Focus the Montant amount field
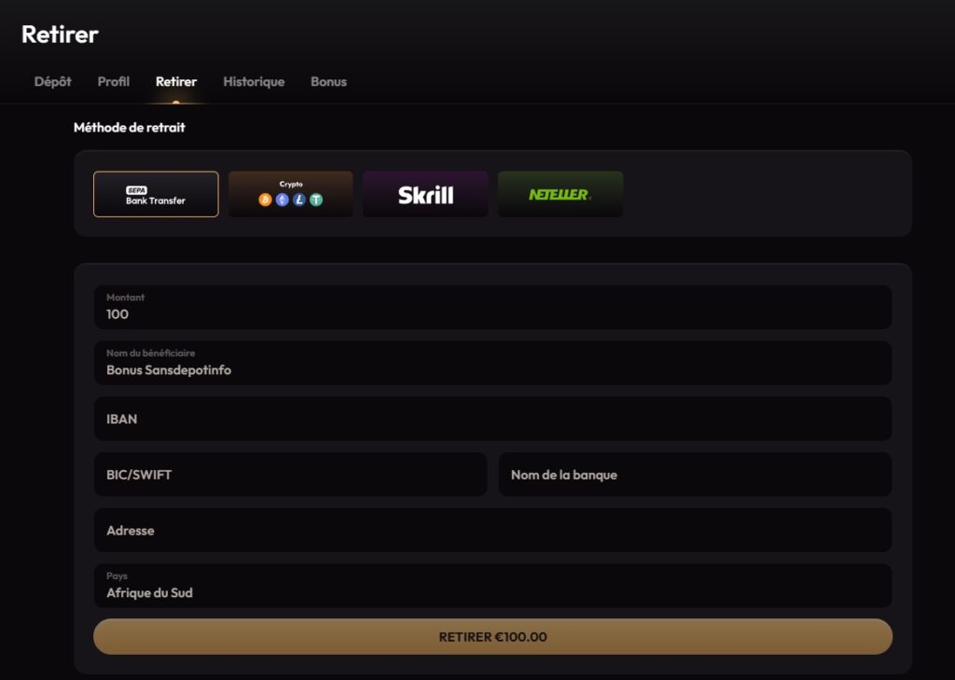The width and height of the screenshot is (955, 680). tap(492, 308)
